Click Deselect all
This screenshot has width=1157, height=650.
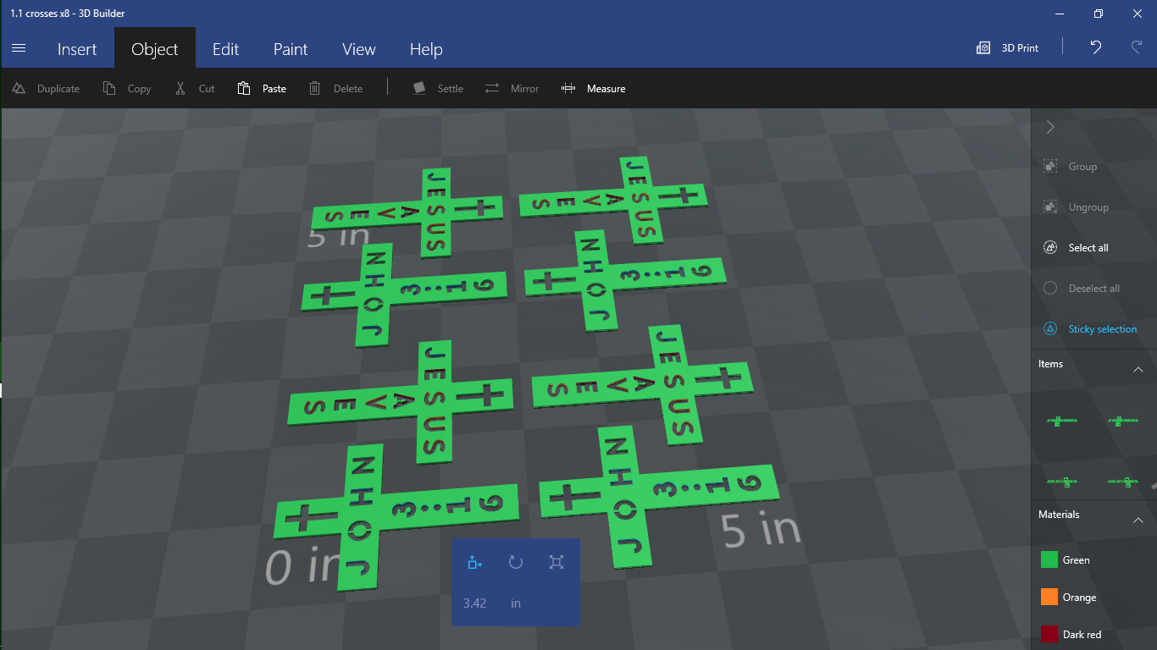1082,289
